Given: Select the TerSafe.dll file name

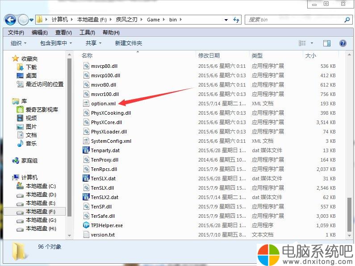Looking at the screenshot, I should (103, 216).
